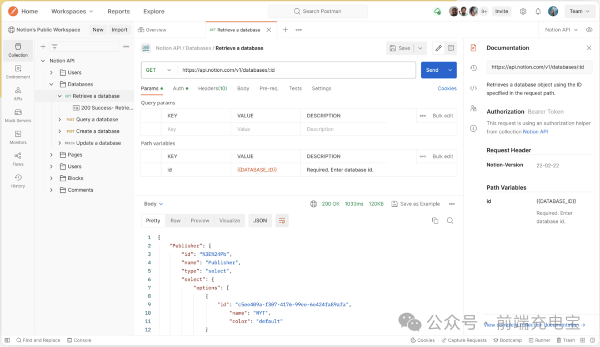Switch to the Tests tab

[x=296, y=88]
